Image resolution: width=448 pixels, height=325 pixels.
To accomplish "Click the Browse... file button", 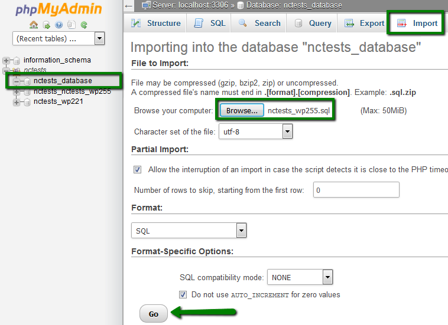I will (242, 110).
